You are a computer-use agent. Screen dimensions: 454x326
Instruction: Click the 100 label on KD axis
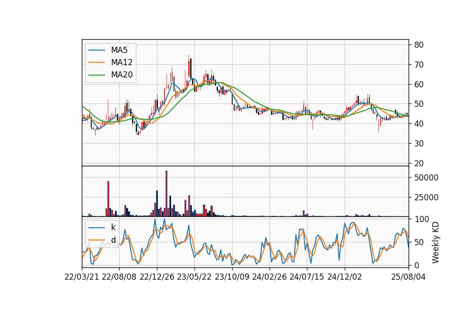421,219
